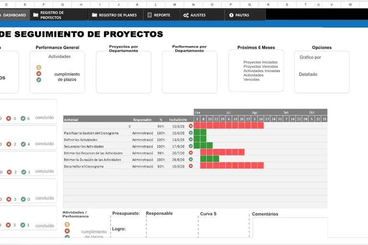Click Actividades Iniciadas in Próximos 6 Meses
368x245 pixels.
(x=262, y=71)
